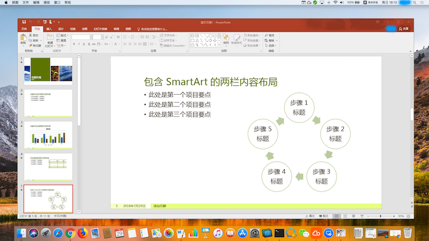Decrease font size with the smaller A
The width and height of the screenshot is (429, 241).
click(x=112, y=37)
